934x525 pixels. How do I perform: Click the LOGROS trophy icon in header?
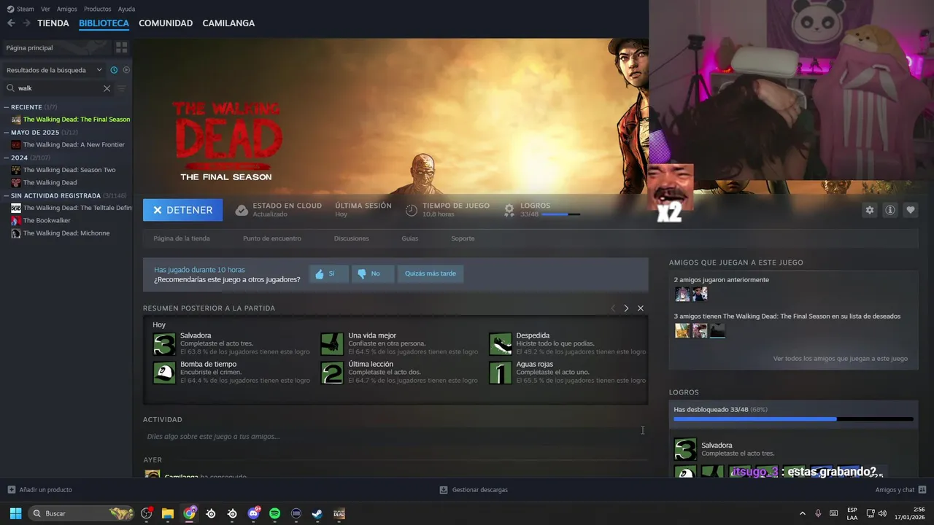509,210
